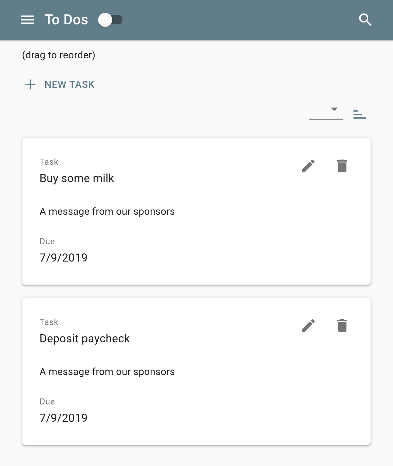Edit the Deposit paycheck task
393x466 pixels.
click(308, 326)
